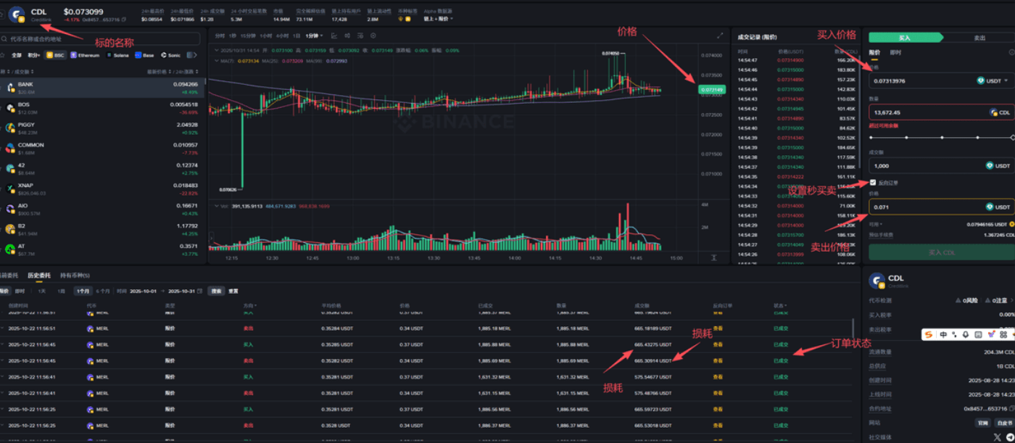Image resolution: width=1015 pixels, height=443 pixels.
Task: Click the order amount percentage slider
Action: tap(942, 137)
